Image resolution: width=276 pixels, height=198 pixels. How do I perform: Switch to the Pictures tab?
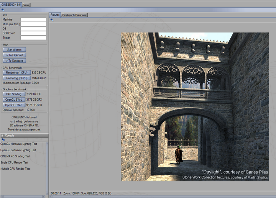tap(55, 15)
